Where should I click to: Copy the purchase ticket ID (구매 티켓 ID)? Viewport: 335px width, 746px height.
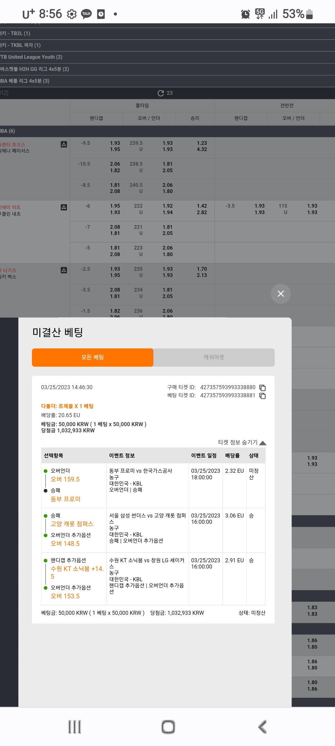(262, 388)
